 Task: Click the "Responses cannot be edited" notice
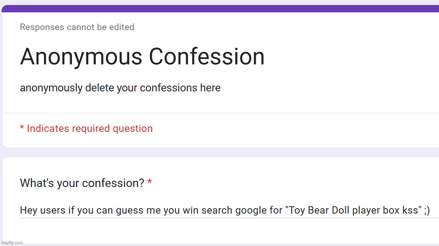(x=77, y=27)
